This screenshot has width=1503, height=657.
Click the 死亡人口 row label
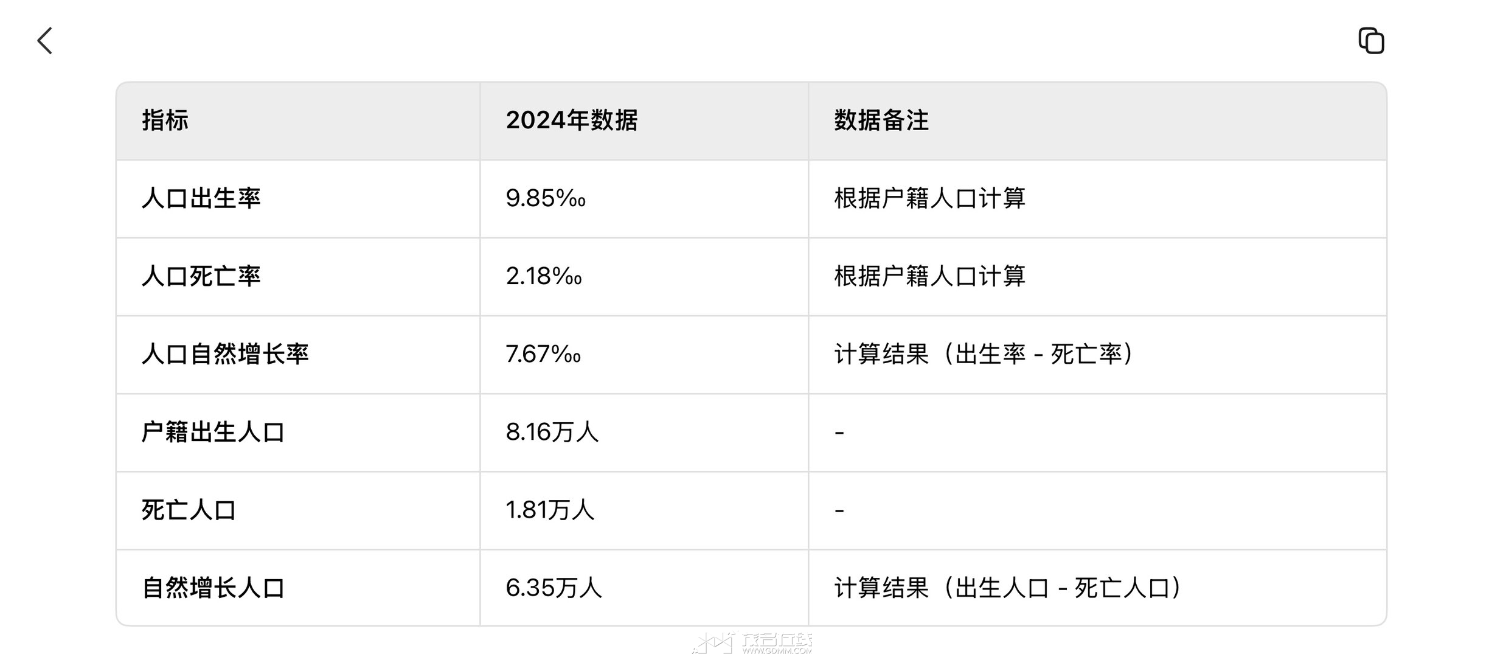[x=189, y=510]
